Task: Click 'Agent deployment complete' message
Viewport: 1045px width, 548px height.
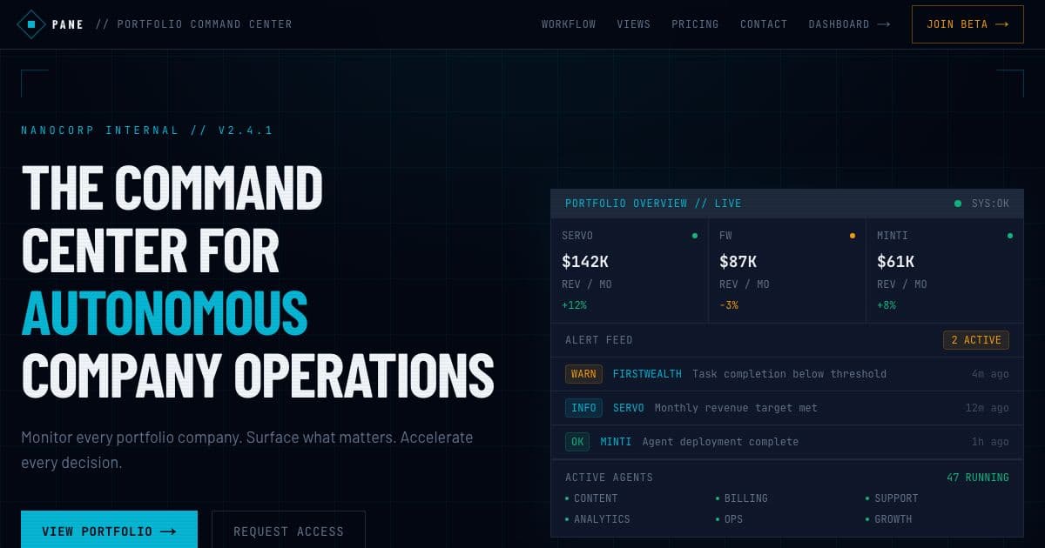Action: coord(720,442)
